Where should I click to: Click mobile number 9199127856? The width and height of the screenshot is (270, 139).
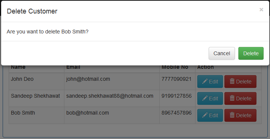(x=177, y=96)
